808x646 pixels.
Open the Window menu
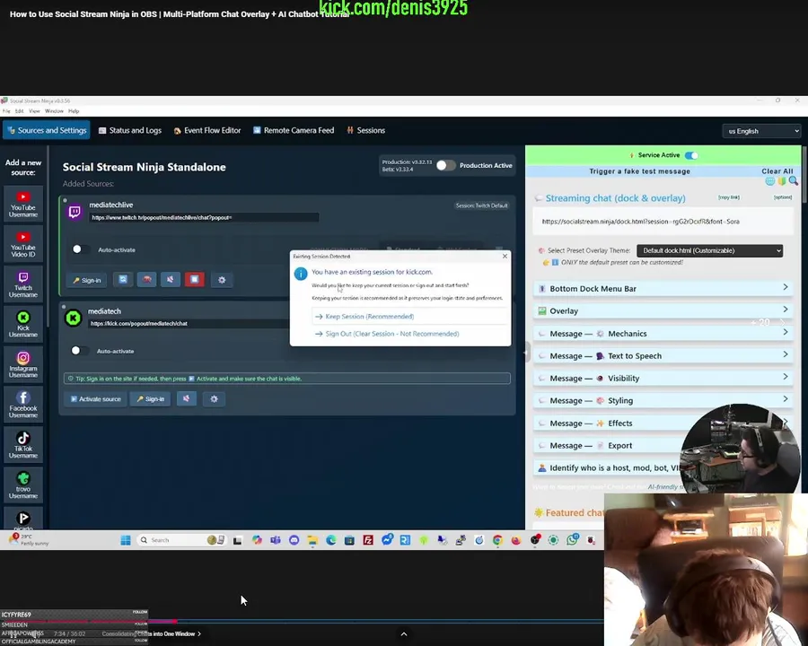(x=54, y=110)
